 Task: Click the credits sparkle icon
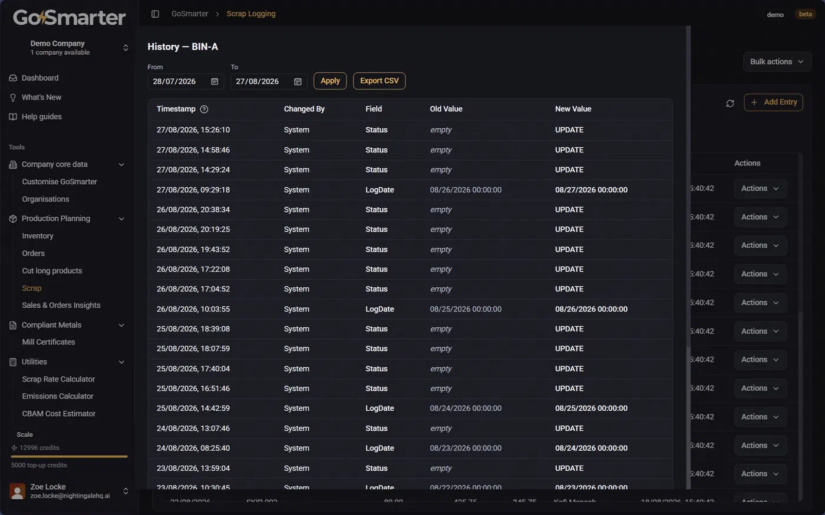(x=14, y=447)
